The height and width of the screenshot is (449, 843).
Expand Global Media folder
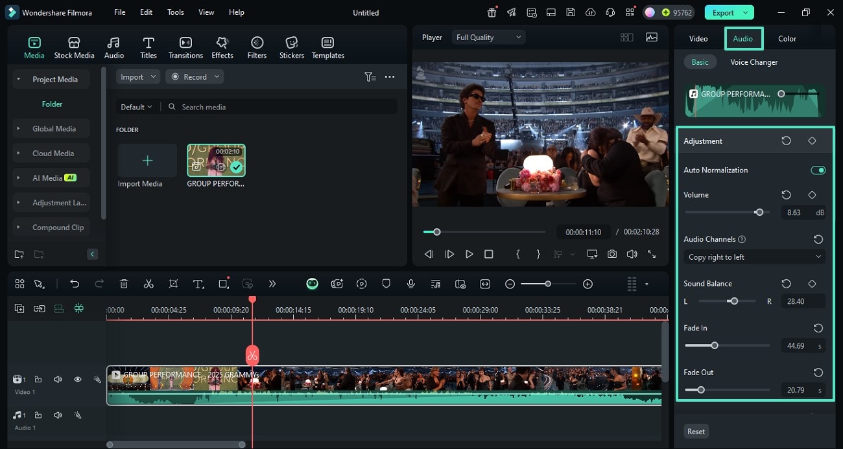19,128
